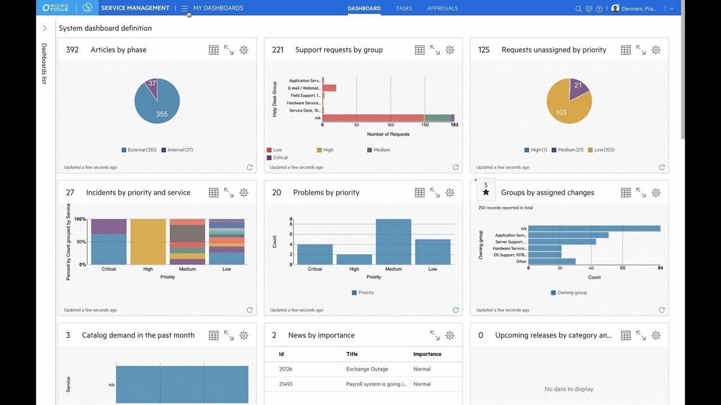The image size is (721, 405).
Task: Refresh Groups by assigned changes widget
Action: pyautogui.click(x=662, y=310)
